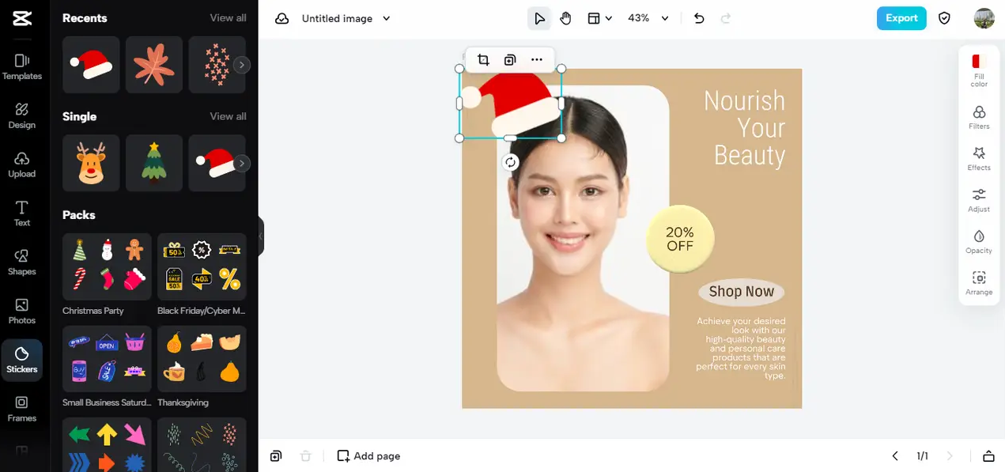Click the CapCut logo icon
Image resolution: width=1005 pixels, height=472 pixels.
click(x=22, y=18)
